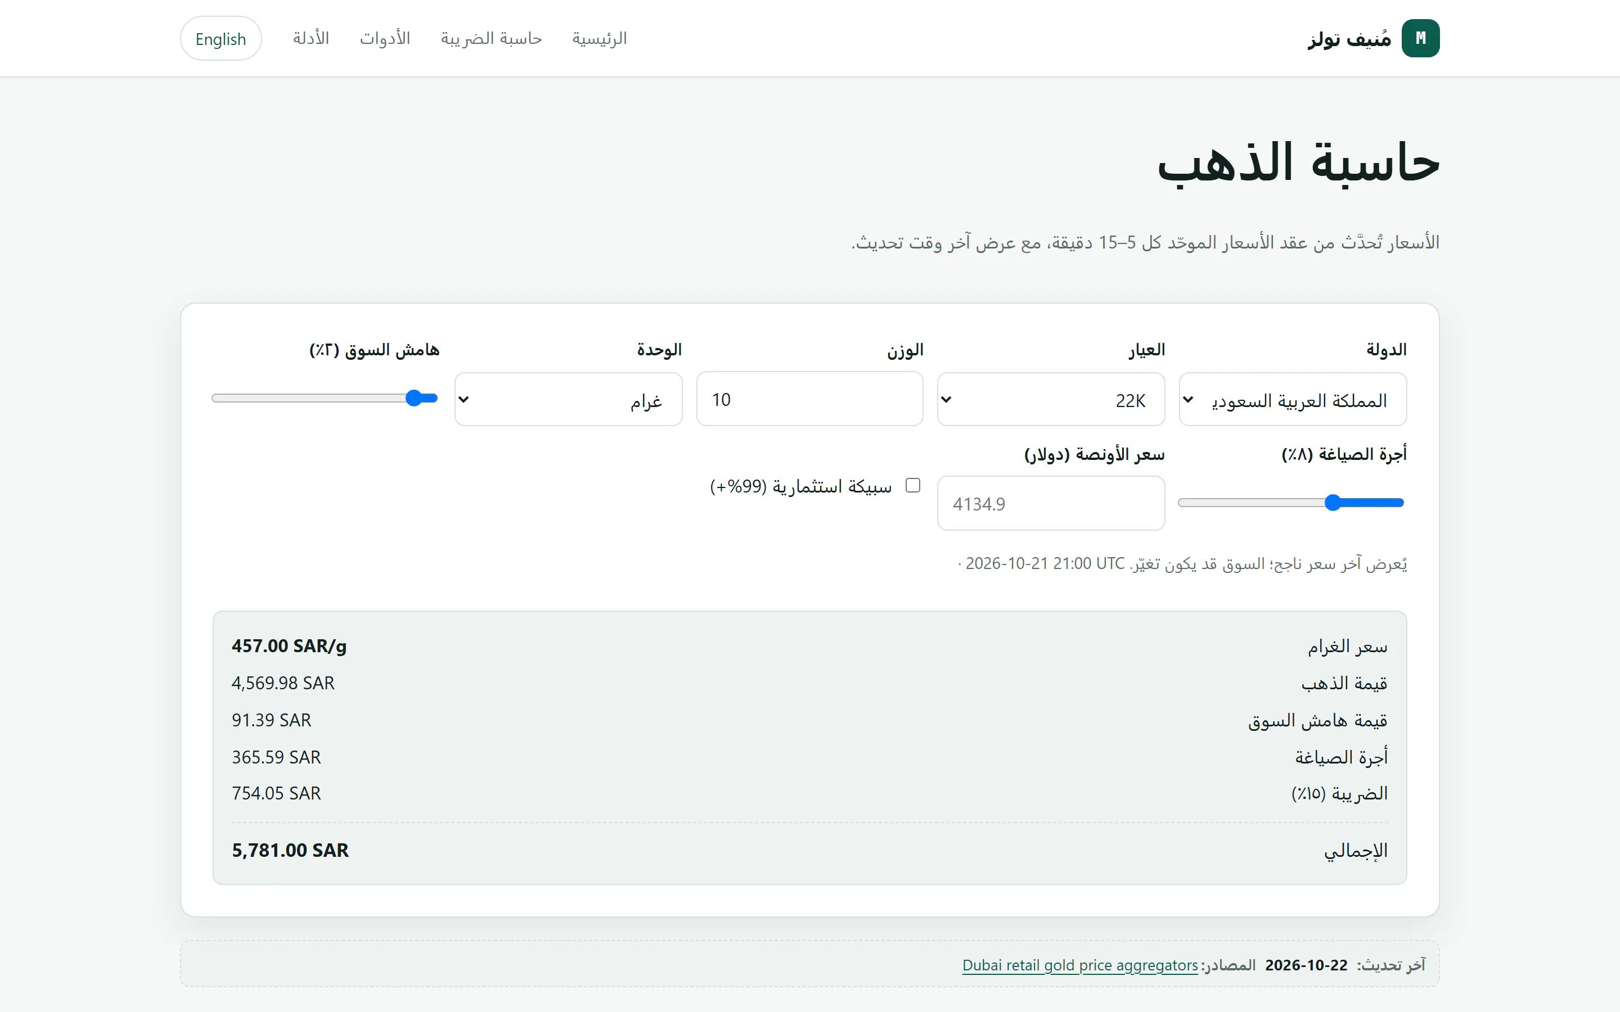Image resolution: width=1620 pixels, height=1012 pixels.
Task: Expand the العيار 22K dropdown
Action: (x=1051, y=400)
